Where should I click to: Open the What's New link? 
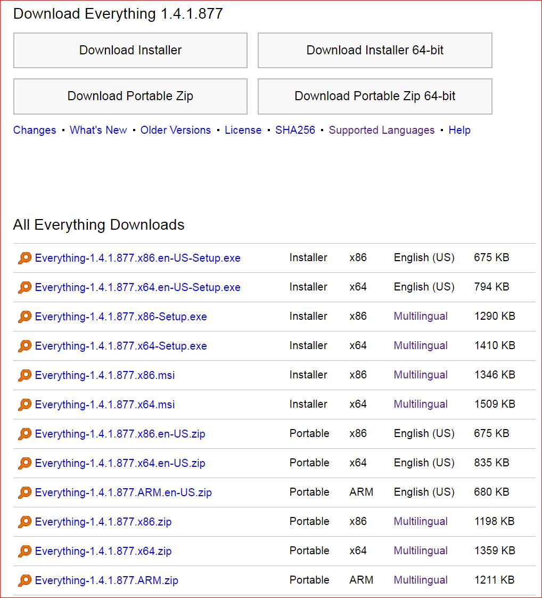click(x=98, y=130)
